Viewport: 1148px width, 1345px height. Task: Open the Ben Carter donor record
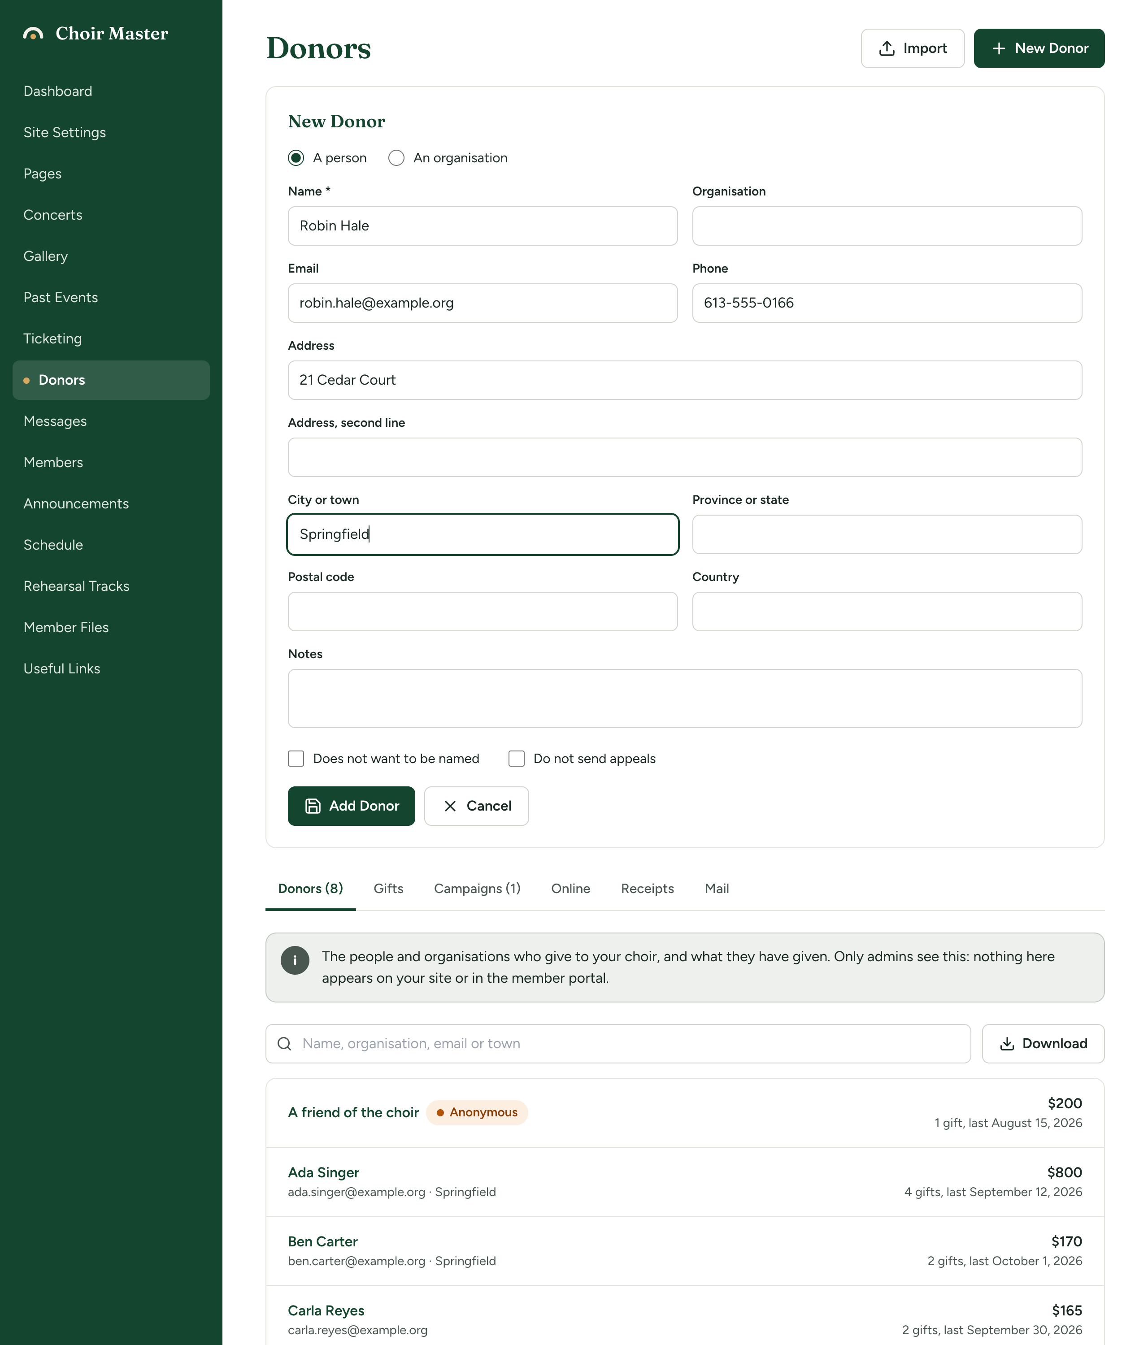(x=685, y=1251)
